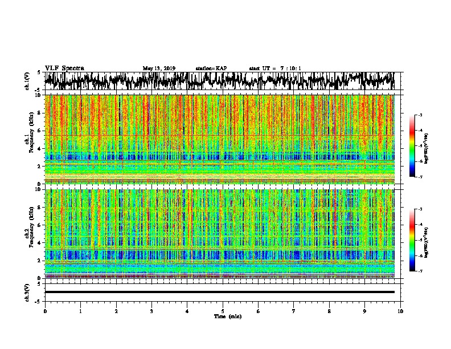The width and height of the screenshot is (451, 349).
Task: Click the "4" tick on ch.1 frequency axis
Action: pyautogui.click(x=40, y=149)
